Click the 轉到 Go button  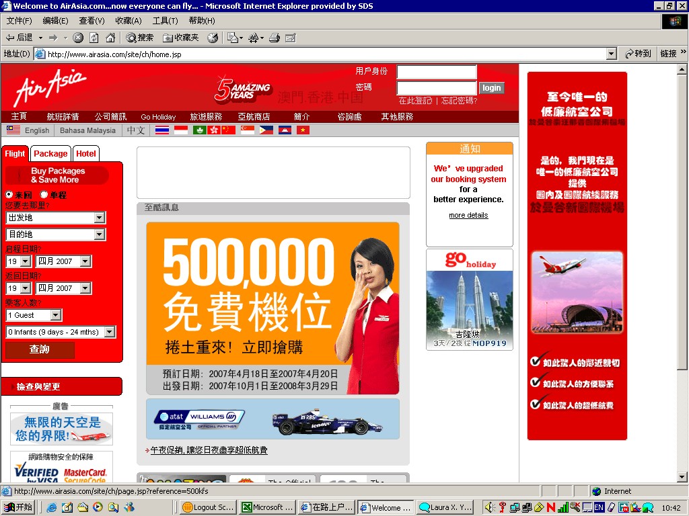(x=638, y=54)
